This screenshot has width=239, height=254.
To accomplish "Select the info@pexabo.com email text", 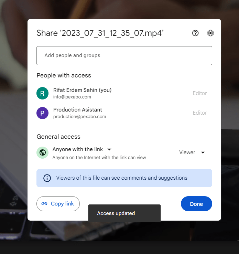I will [72, 97].
